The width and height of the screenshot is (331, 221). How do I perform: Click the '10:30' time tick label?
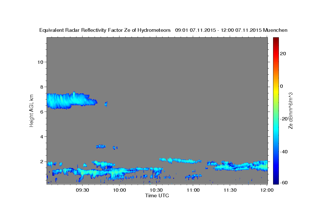click(156, 190)
